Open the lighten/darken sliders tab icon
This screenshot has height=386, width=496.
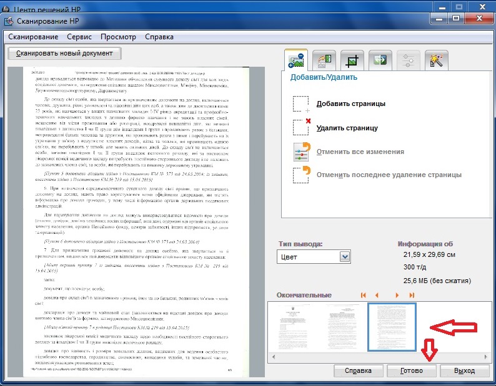click(408, 60)
